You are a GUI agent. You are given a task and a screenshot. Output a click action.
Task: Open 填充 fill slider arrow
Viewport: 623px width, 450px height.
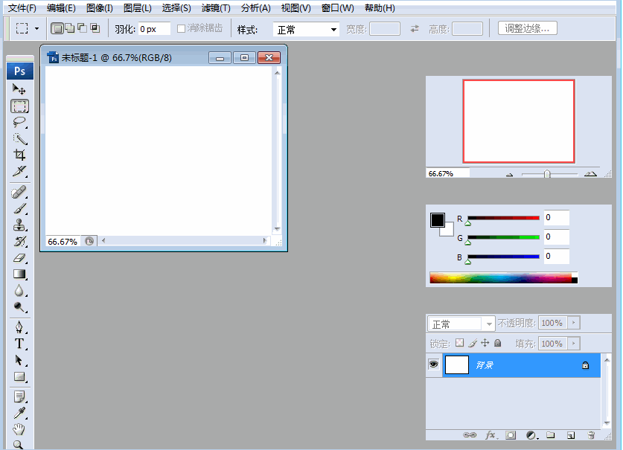click(574, 343)
